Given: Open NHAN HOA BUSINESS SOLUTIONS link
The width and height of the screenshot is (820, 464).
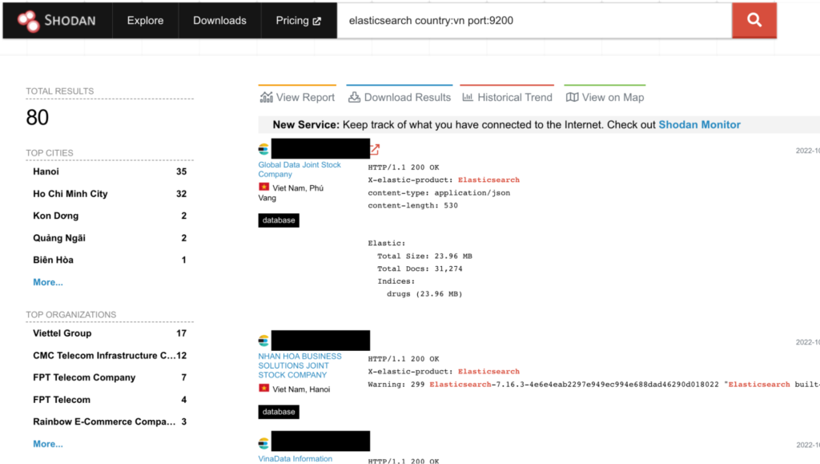Looking at the screenshot, I should tap(299, 365).
